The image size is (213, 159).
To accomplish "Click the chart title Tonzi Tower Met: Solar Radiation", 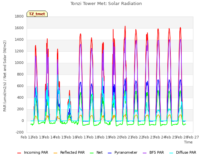I will 106,4.
